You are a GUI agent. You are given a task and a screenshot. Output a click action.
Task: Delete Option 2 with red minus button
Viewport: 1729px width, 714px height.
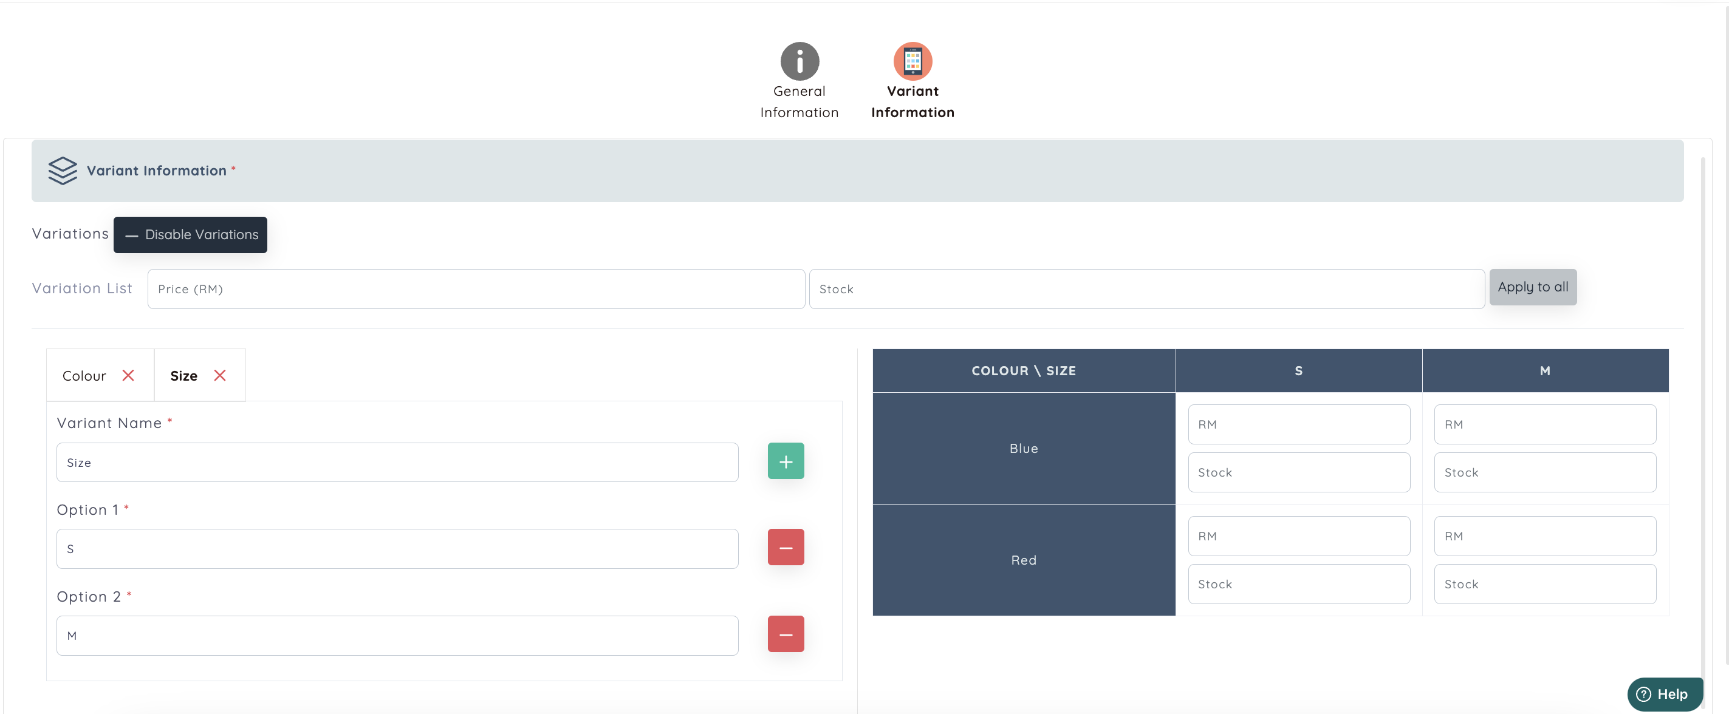(x=786, y=634)
